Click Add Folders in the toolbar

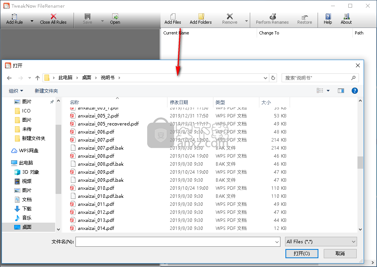(201, 19)
